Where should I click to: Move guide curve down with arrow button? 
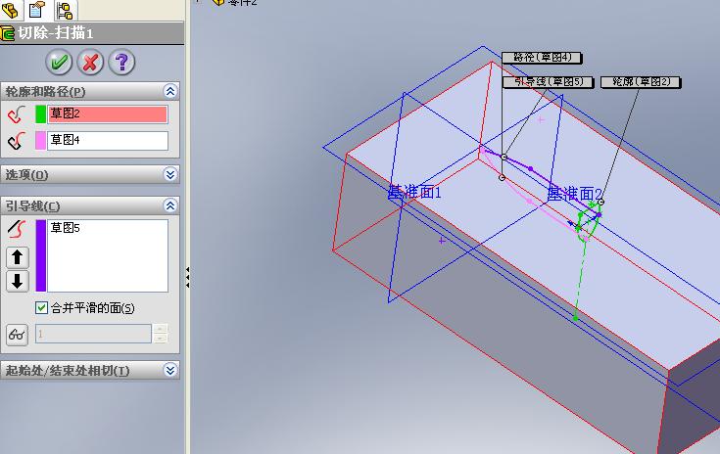pyautogui.click(x=18, y=281)
